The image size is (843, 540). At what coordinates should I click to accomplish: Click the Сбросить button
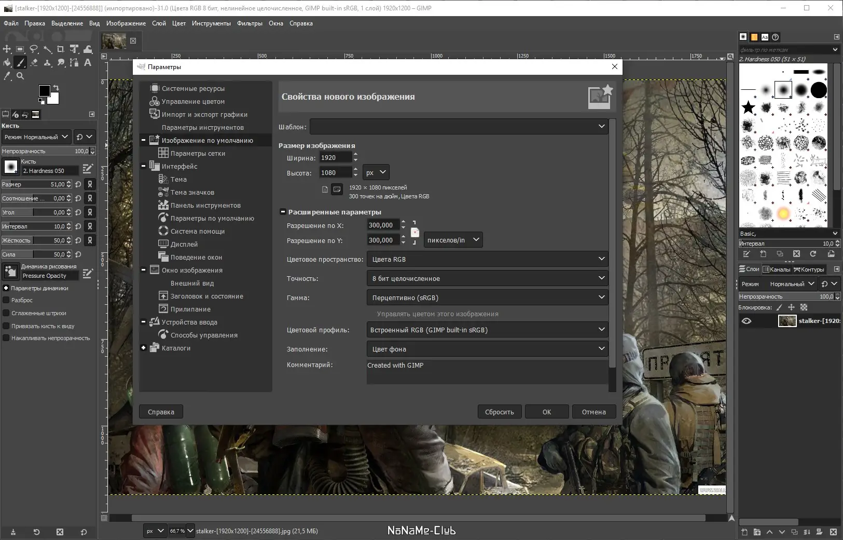point(499,412)
